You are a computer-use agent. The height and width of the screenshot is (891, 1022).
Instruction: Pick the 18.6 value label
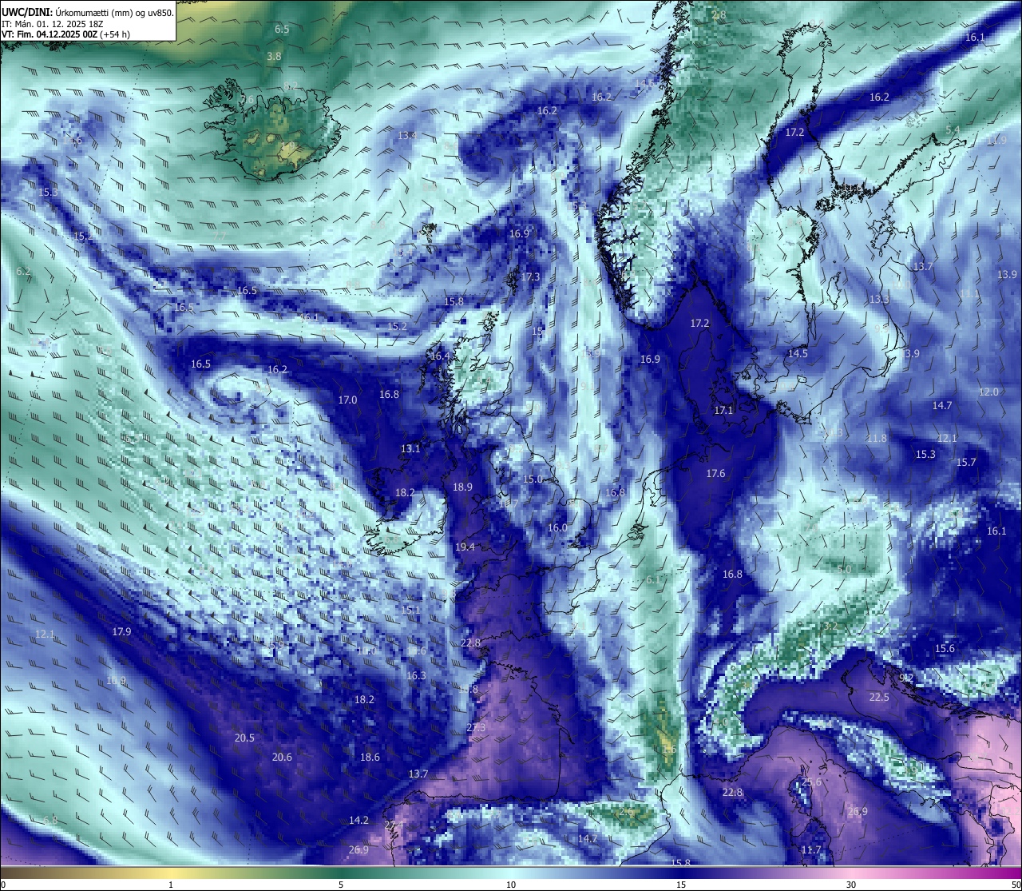[x=370, y=757]
